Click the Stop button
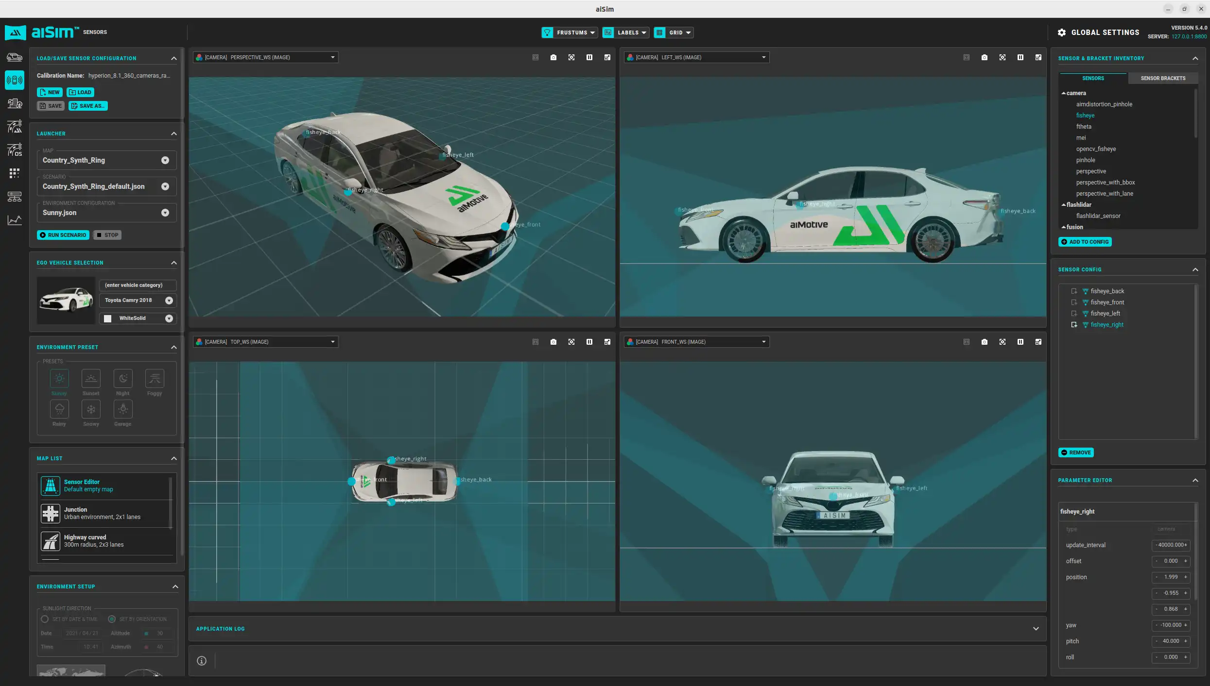The image size is (1210, 686). coord(107,235)
